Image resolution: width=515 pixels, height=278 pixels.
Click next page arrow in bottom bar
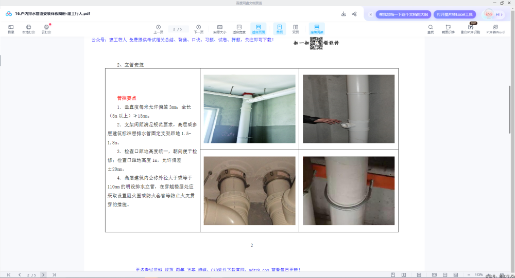43,275
